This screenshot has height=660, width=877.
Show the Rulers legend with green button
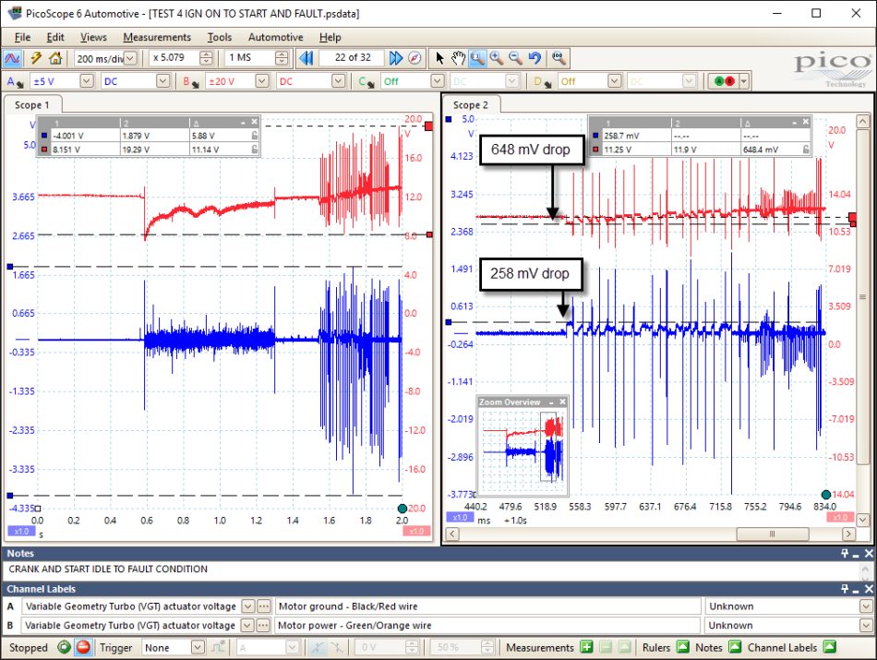(x=683, y=647)
